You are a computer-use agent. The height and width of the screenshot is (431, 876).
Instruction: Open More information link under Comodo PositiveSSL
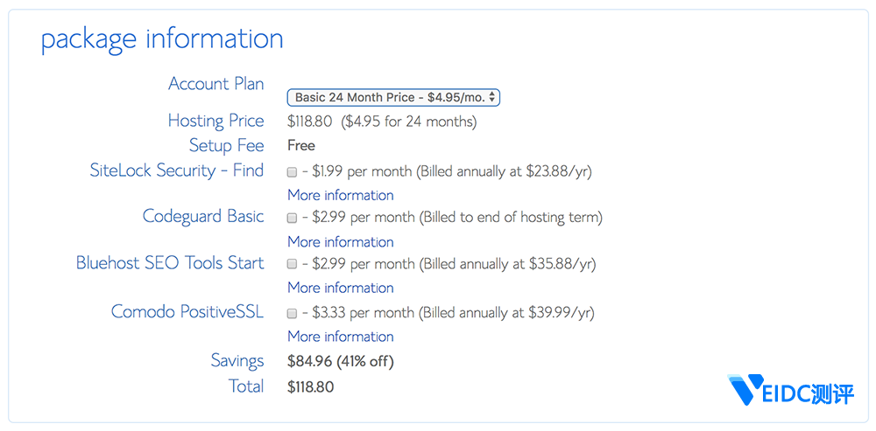click(340, 337)
